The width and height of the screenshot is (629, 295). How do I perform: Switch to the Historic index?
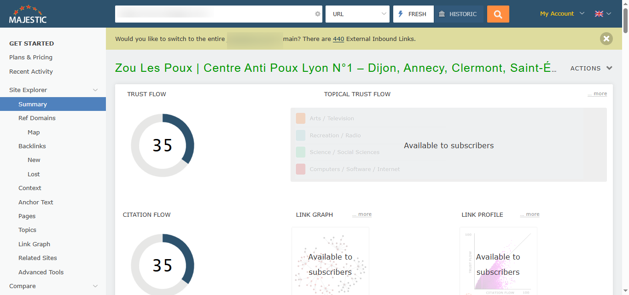coord(458,14)
